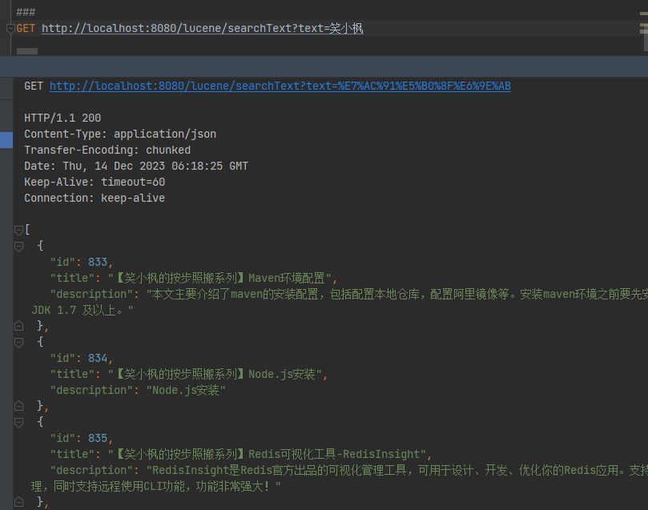The height and width of the screenshot is (510, 648).
Task: Click the ### request separator line
Action: 26,12
